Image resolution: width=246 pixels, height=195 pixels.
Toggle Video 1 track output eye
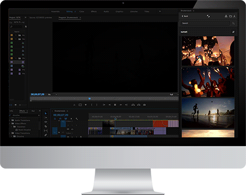[x=72, y=129]
